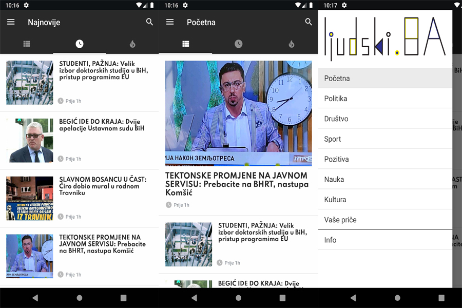The image size is (462, 308).
Task: Open the Begić article thumbnail in the Najnovije list
Action: pos(30,140)
